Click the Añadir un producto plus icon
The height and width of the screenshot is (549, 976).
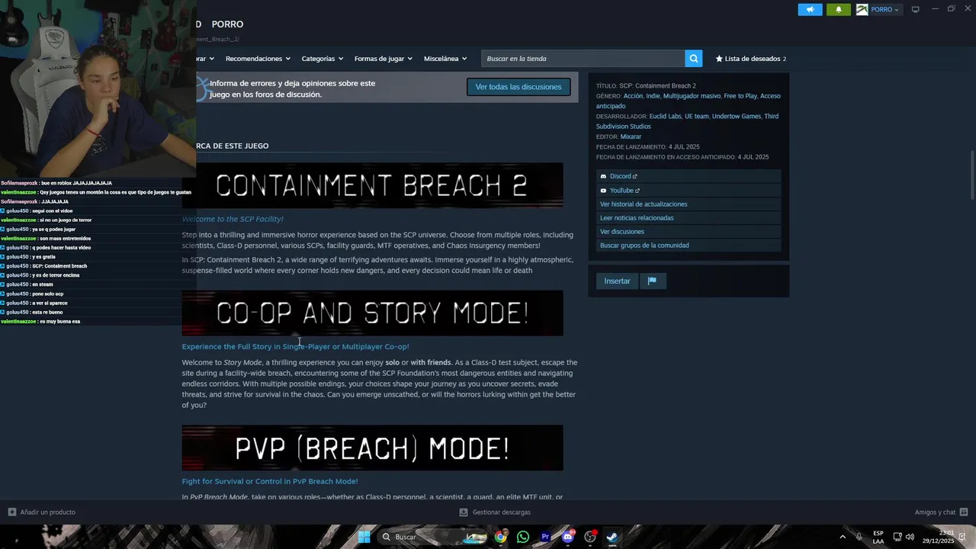11,512
